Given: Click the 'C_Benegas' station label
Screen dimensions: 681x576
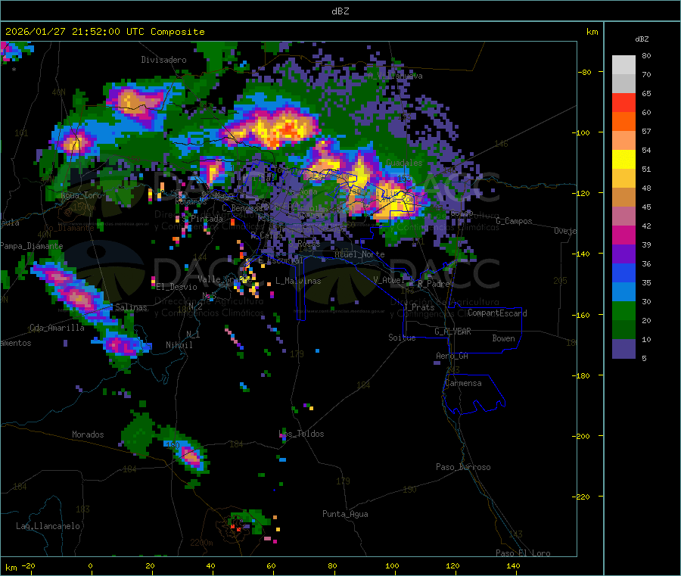Looking at the screenshot, I should [242, 208].
